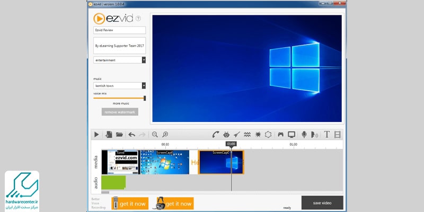
Task: Click the headset product icon
Action: click(161, 204)
